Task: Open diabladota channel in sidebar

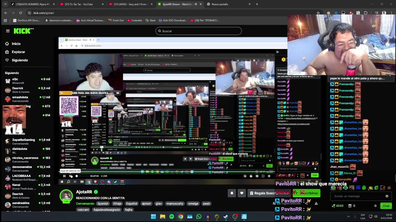Action: coord(27,150)
